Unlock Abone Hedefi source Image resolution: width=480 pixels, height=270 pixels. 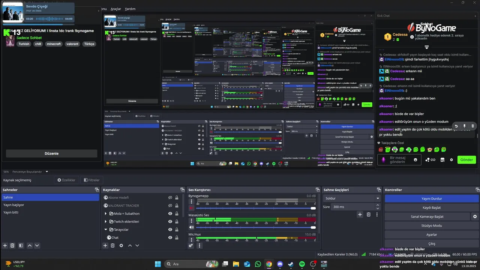pyautogui.click(x=177, y=198)
